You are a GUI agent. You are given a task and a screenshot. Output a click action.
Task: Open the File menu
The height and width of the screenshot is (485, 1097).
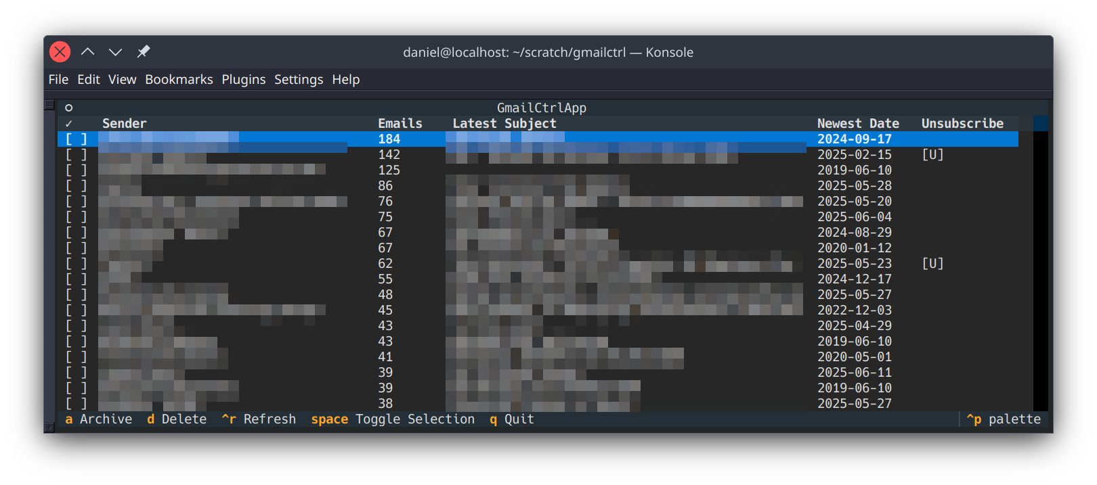pyautogui.click(x=58, y=80)
